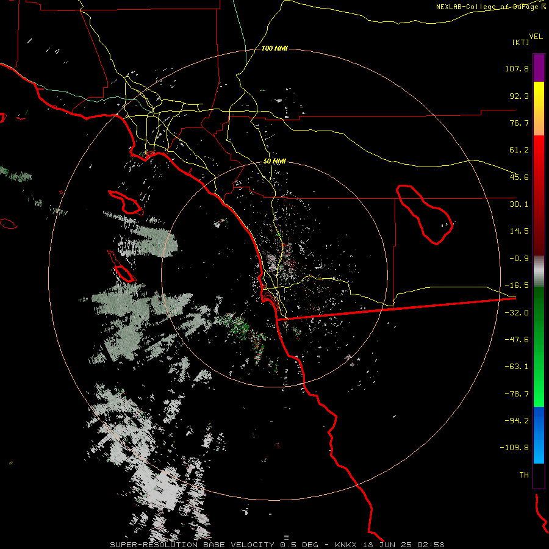549x549 pixels.
Task: Click the 107.8 legend value
Action: [x=517, y=68]
